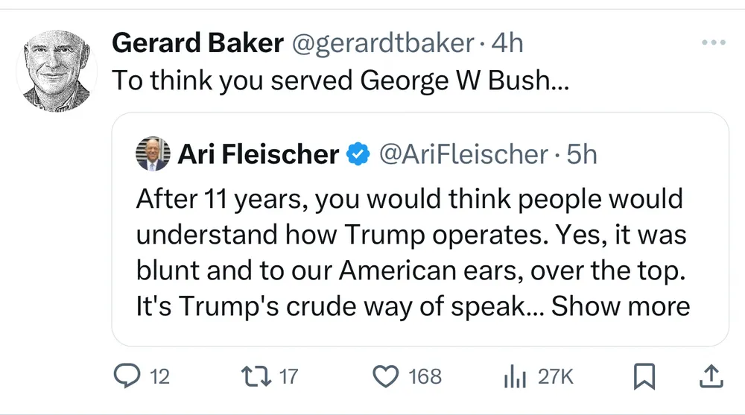The height and width of the screenshot is (415, 745).
Task: Open the 5h quoted tweet timestamp
Action: click(x=582, y=154)
